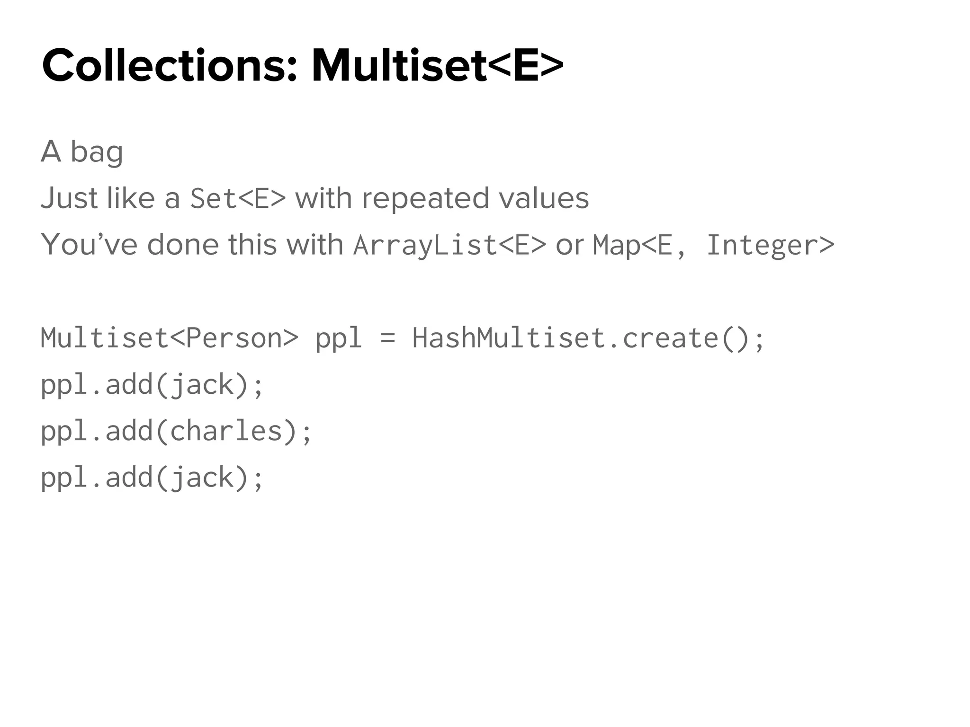The width and height of the screenshot is (970, 727).
Task: Click the word "or" between ArrayList and Map
Action: pos(569,246)
